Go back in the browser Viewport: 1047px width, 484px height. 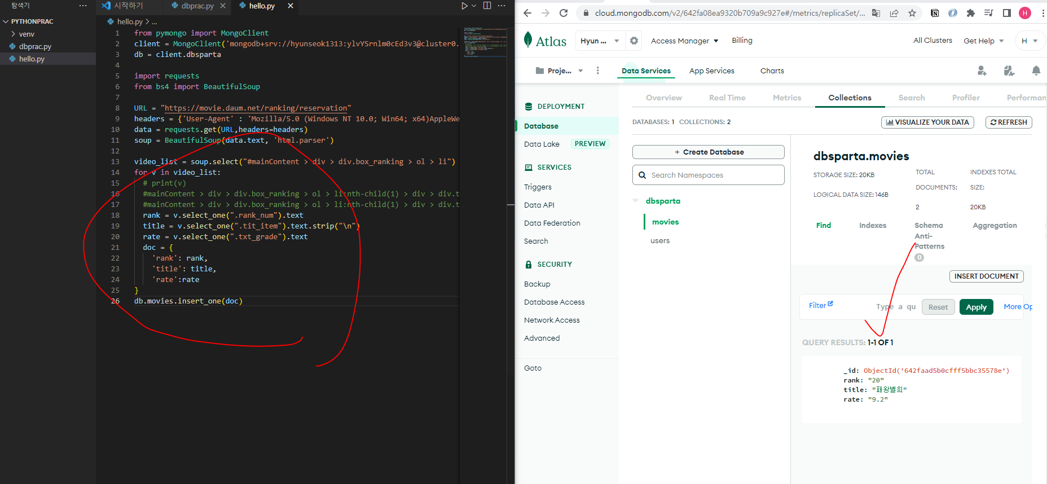pos(527,13)
